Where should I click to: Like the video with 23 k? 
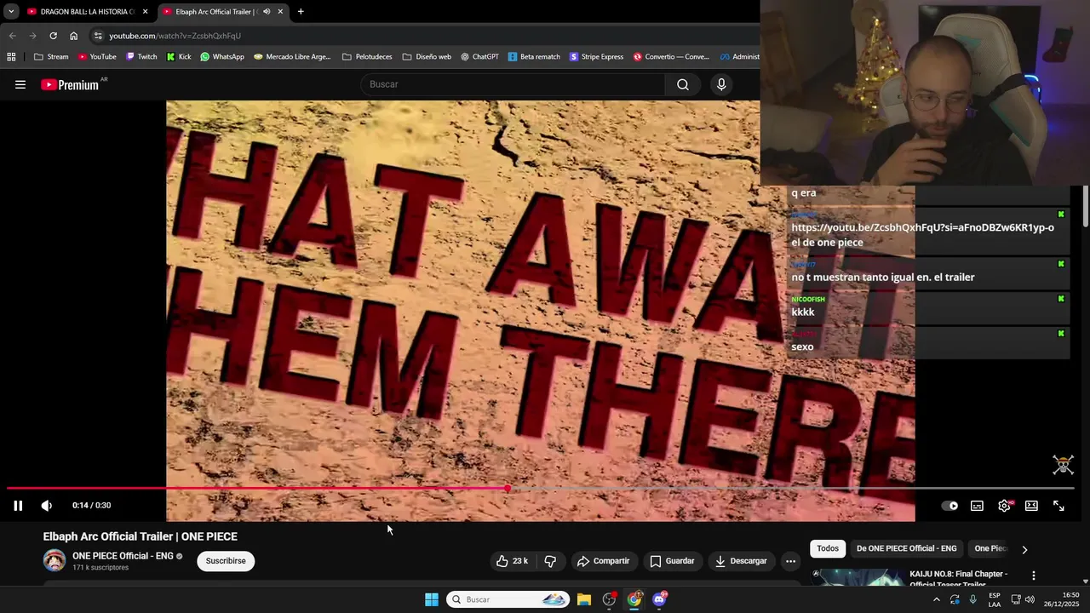[512, 561]
